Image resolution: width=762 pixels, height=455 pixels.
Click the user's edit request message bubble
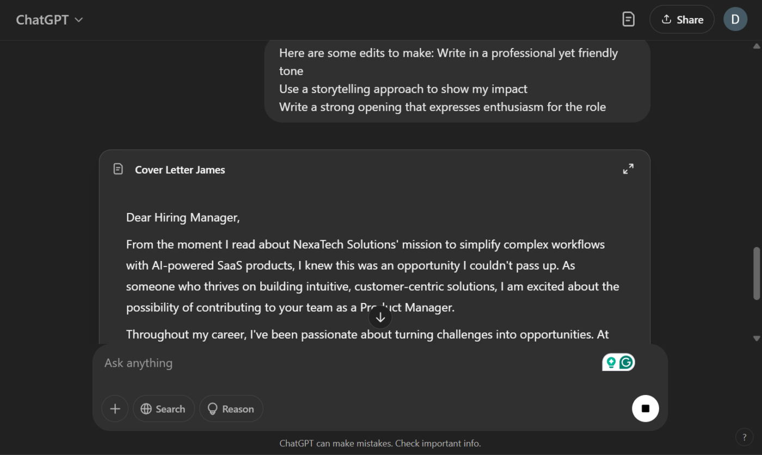coord(457,80)
